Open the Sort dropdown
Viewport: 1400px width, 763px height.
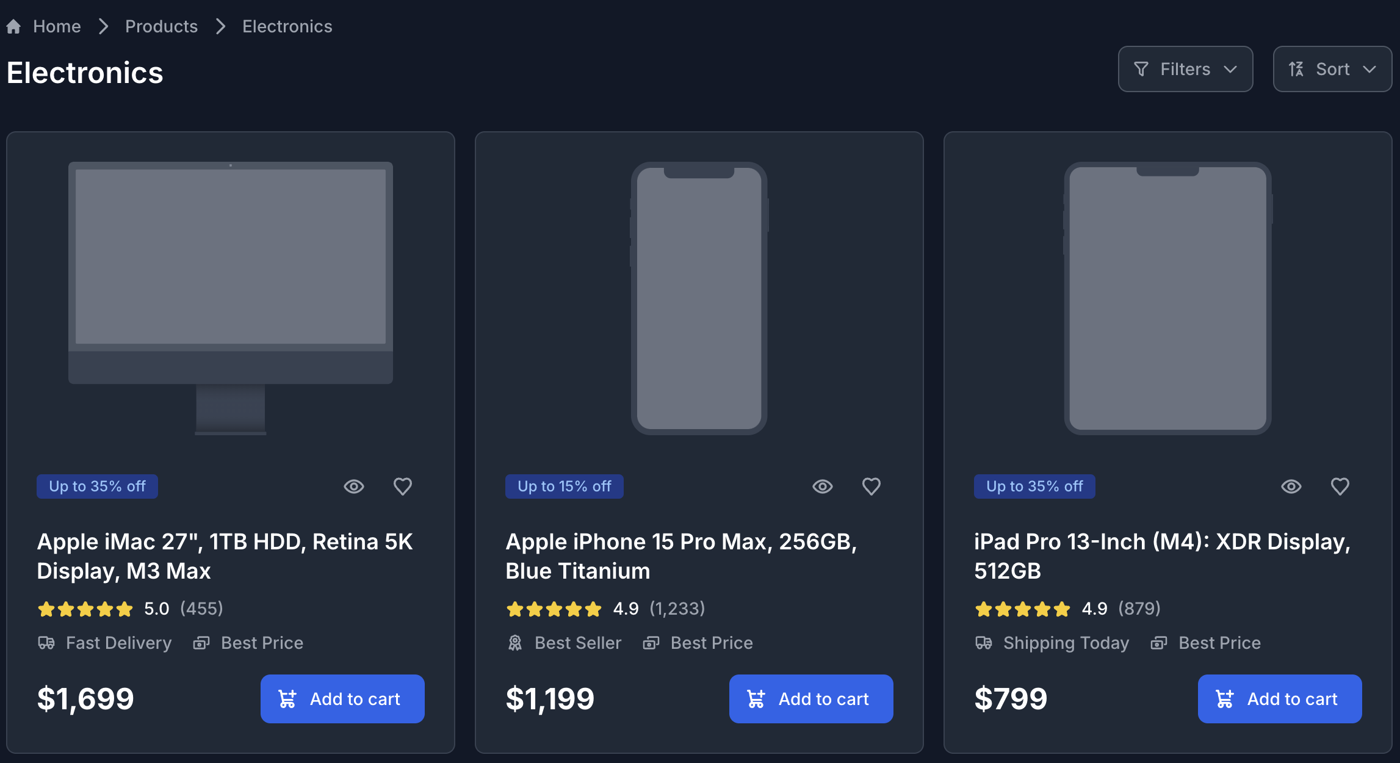pos(1332,69)
